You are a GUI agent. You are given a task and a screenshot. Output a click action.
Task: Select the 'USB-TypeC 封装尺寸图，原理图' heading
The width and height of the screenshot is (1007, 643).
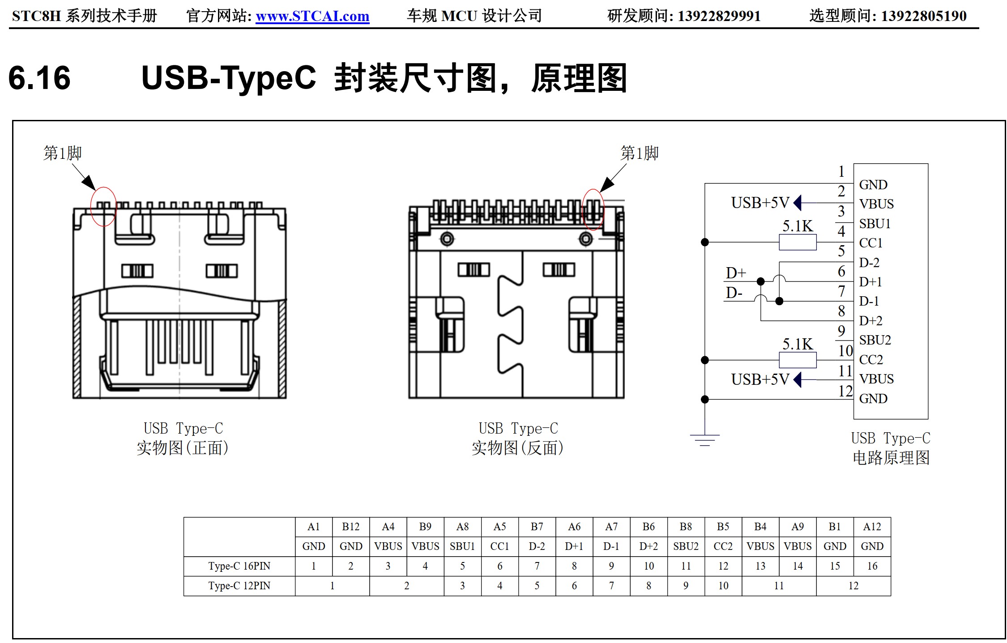pos(384,78)
